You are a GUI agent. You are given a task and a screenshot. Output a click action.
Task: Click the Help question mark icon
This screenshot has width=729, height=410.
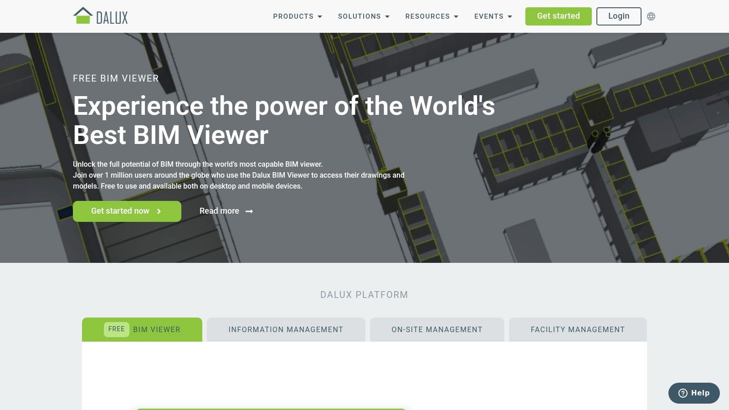tap(683, 393)
